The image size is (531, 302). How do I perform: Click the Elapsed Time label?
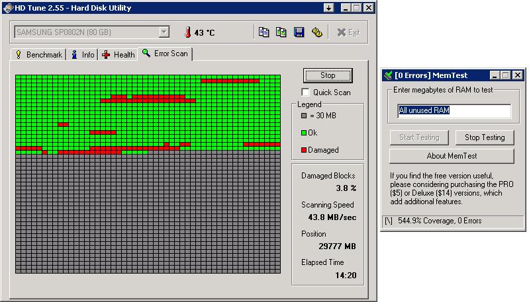pyautogui.click(x=322, y=262)
